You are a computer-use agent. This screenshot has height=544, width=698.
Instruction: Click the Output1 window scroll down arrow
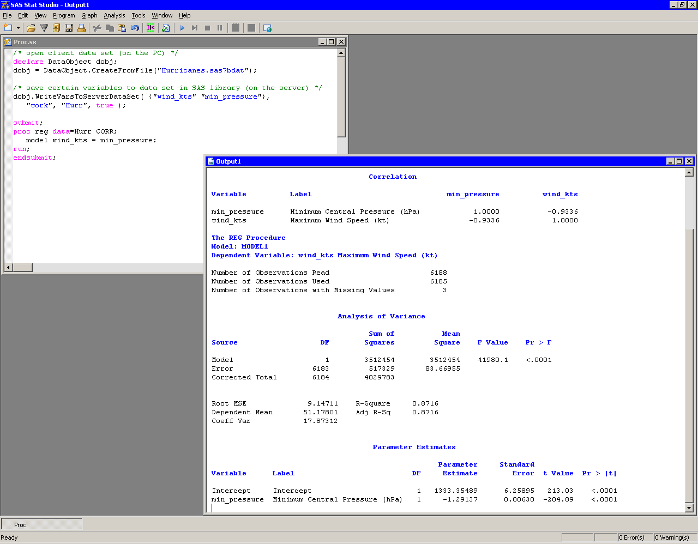point(689,508)
